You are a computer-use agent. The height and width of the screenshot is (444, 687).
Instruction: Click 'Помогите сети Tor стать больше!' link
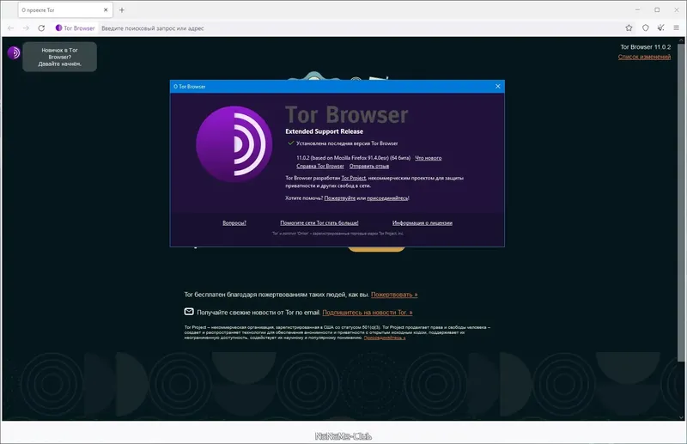tap(319, 222)
